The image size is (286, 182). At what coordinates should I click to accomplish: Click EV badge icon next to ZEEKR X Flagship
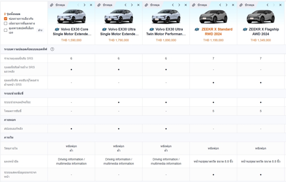coord(245,29)
